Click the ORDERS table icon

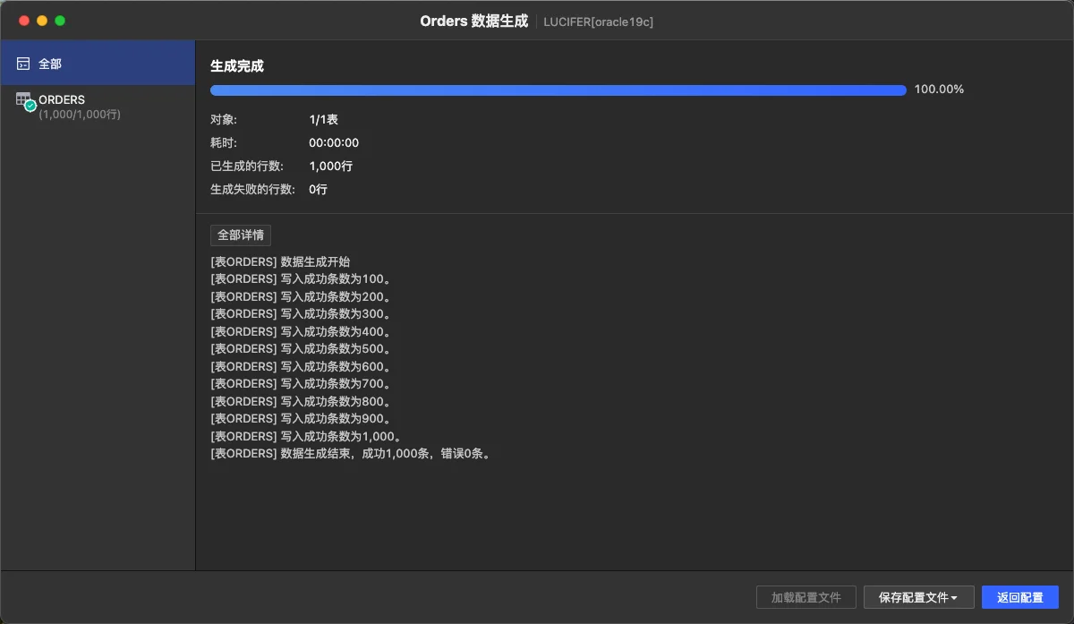[23, 99]
